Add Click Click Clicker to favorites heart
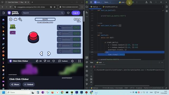Viewport: 169px width, 95px height. (x=54, y=61)
